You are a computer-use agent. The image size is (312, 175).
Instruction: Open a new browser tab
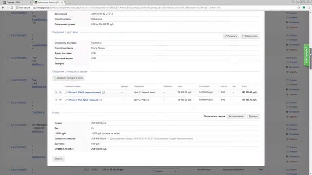[68, 2]
